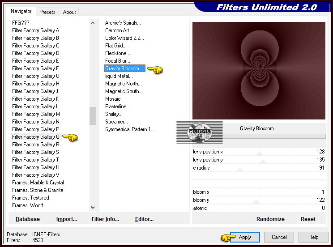
Task: Choose the Flat Grid... filter
Action: [116, 46]
